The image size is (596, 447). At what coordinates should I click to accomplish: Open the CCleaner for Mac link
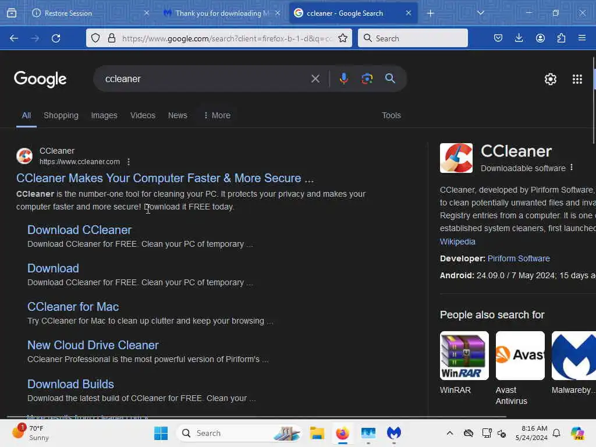[x=73, y=307]
